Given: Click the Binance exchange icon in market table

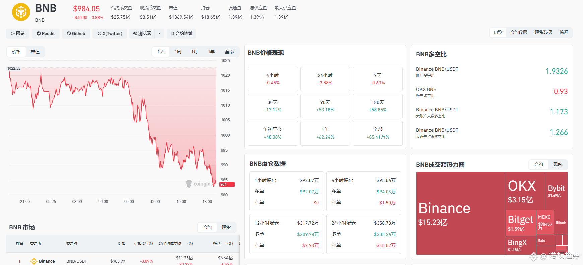Looking at the screenshot, I should tap(34, 261).
